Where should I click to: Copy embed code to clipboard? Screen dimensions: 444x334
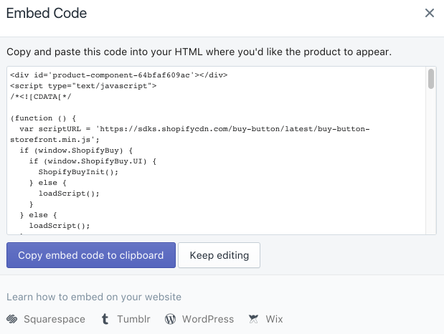91,255
